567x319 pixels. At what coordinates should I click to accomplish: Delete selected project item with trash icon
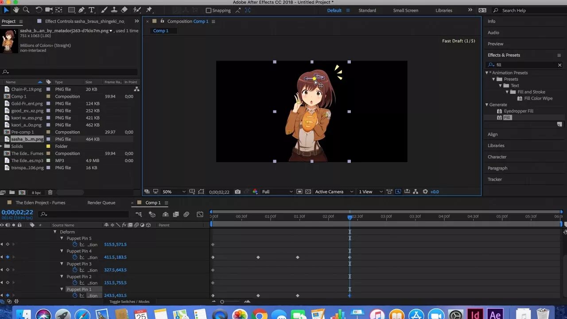coord(50,193)
